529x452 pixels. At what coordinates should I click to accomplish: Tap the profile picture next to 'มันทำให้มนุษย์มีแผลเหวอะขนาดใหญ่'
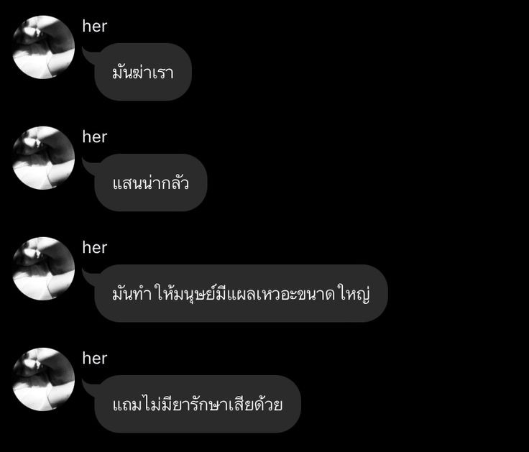coord(44,269)
